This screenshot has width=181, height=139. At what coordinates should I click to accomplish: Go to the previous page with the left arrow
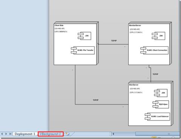(x=2, y=134)
